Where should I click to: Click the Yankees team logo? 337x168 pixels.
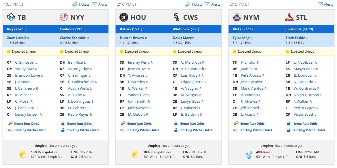pos(64,17)
